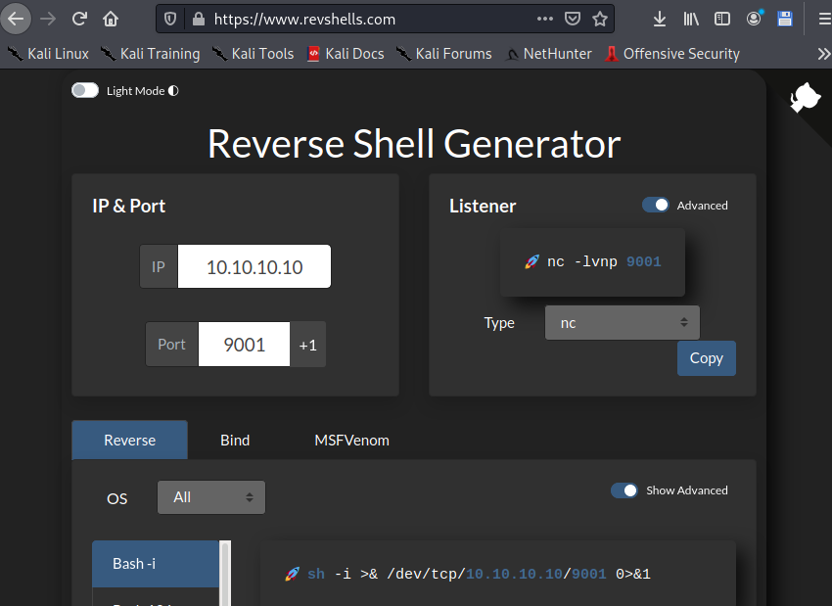
Task: Open the GitHub corner cat icon
Action: [x=806, y=98]
